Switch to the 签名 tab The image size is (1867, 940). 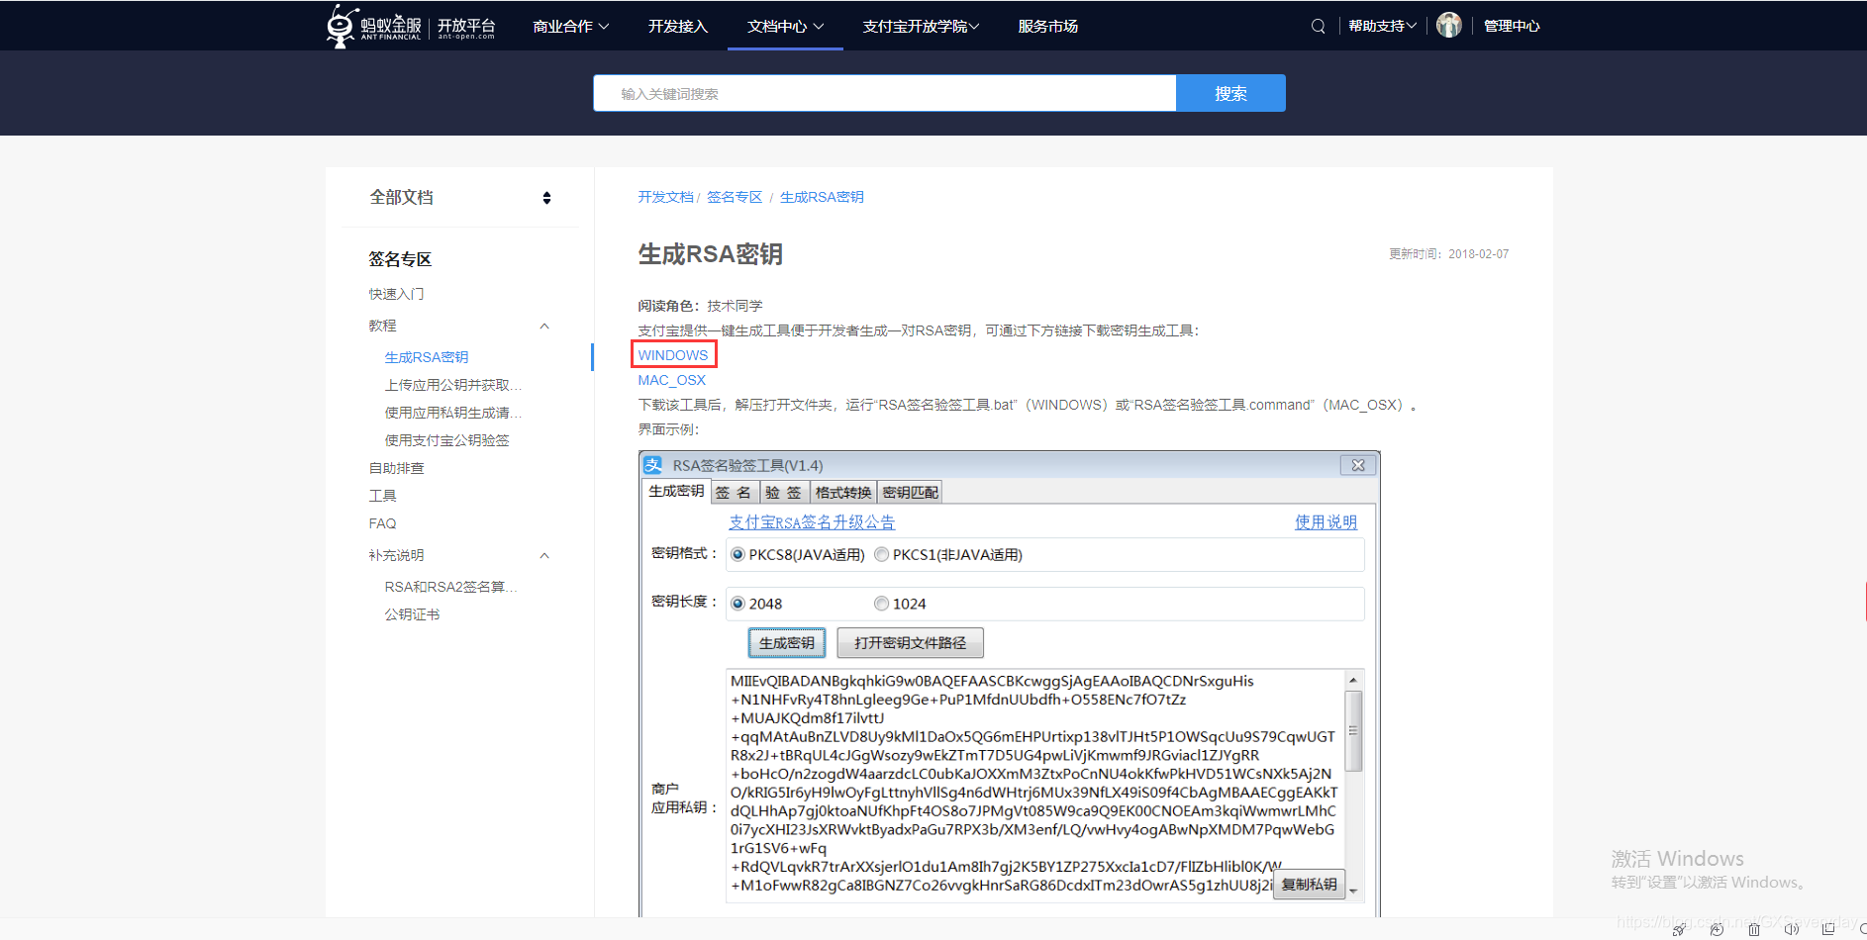734,493
